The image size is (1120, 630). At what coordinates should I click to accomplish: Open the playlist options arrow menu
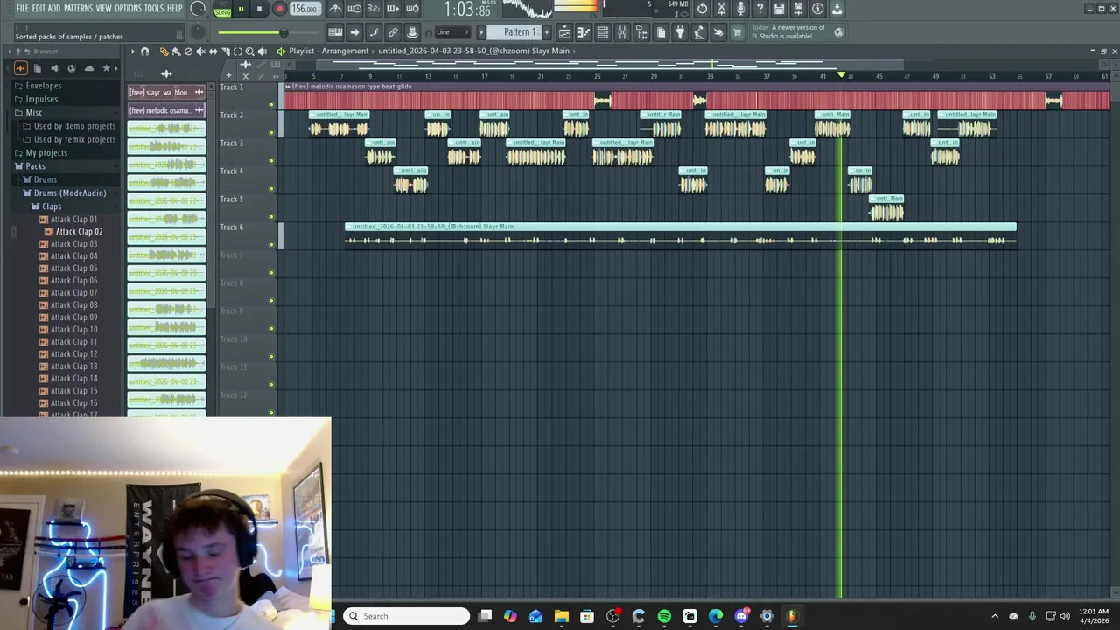tap(133, 52)
